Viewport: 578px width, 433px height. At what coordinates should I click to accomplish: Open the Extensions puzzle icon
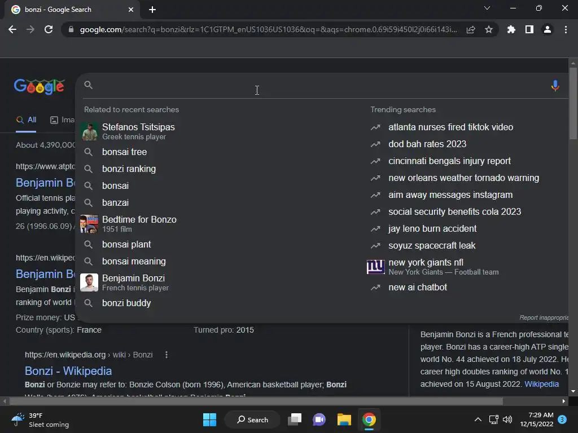click(511, 29)
